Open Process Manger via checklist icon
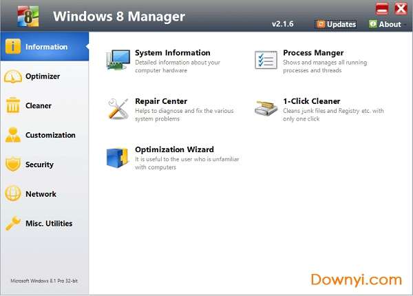This screenshot has height=296, width=413. point(266,60)
